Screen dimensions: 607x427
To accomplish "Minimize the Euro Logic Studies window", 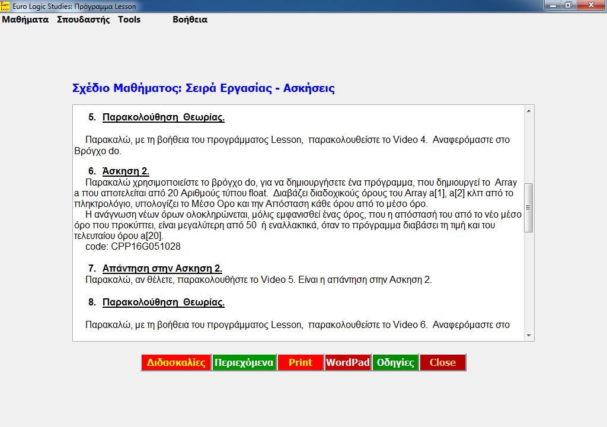I will click(x=553, y=6).
